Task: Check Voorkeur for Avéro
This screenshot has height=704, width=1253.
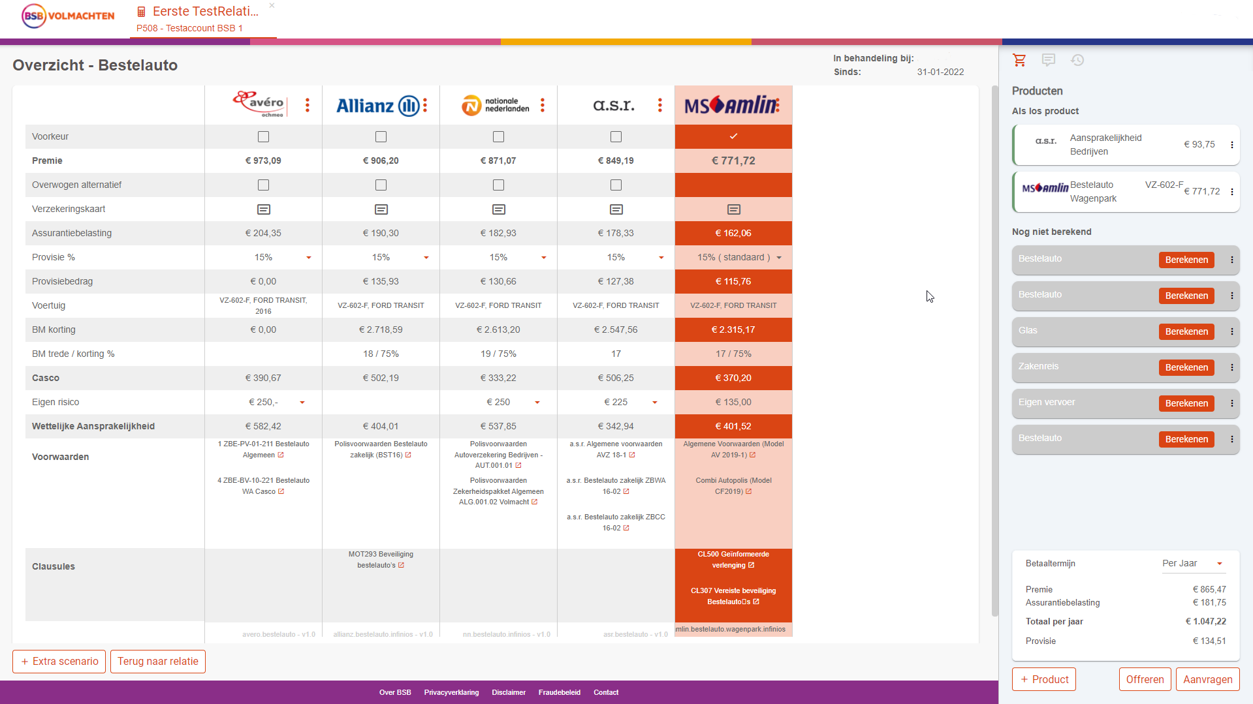Action: (x=264, y=136)
